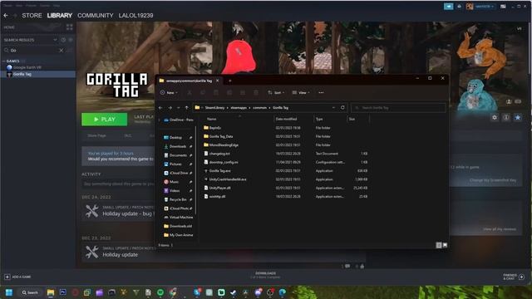Open Windows Start menu
The width and height of the screenshot is (532, 299).
pyautogui.click(x=9, y=292)
